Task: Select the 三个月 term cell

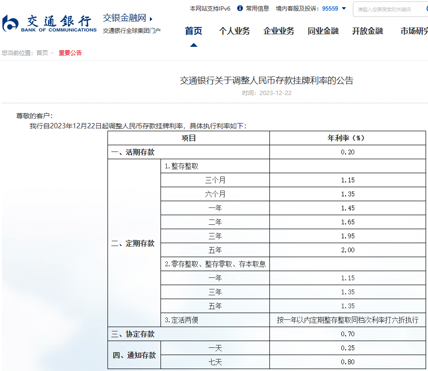Action: pos(215,180)
